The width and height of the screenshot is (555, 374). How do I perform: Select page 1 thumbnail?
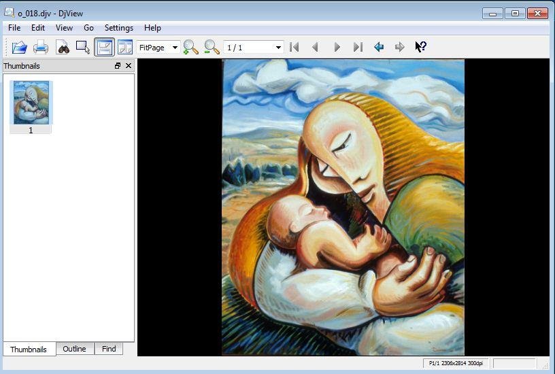(31, 103)
